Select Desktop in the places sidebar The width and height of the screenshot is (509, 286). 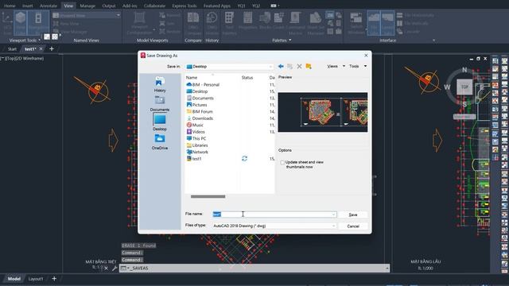tap(160, 122)
